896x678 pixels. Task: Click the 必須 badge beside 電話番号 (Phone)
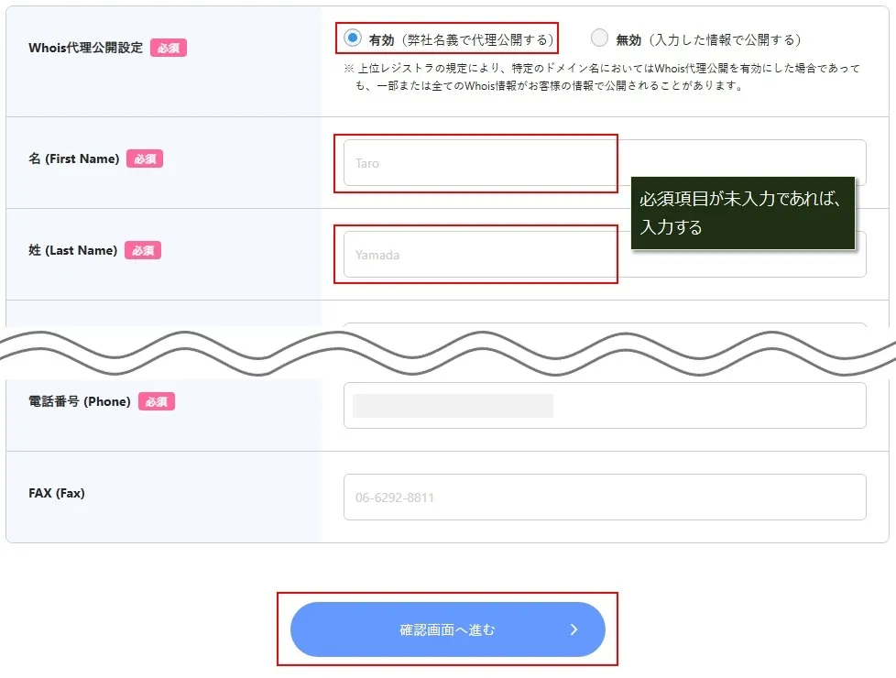(x=157, y=402)
